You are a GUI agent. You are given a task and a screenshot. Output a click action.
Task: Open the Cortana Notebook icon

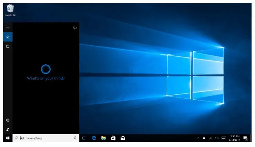coord(8,46)
